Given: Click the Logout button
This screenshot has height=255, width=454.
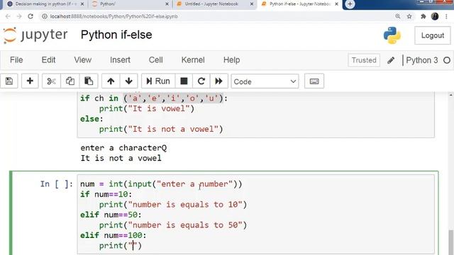Looking at the screenshot, I should pos(432,35).
